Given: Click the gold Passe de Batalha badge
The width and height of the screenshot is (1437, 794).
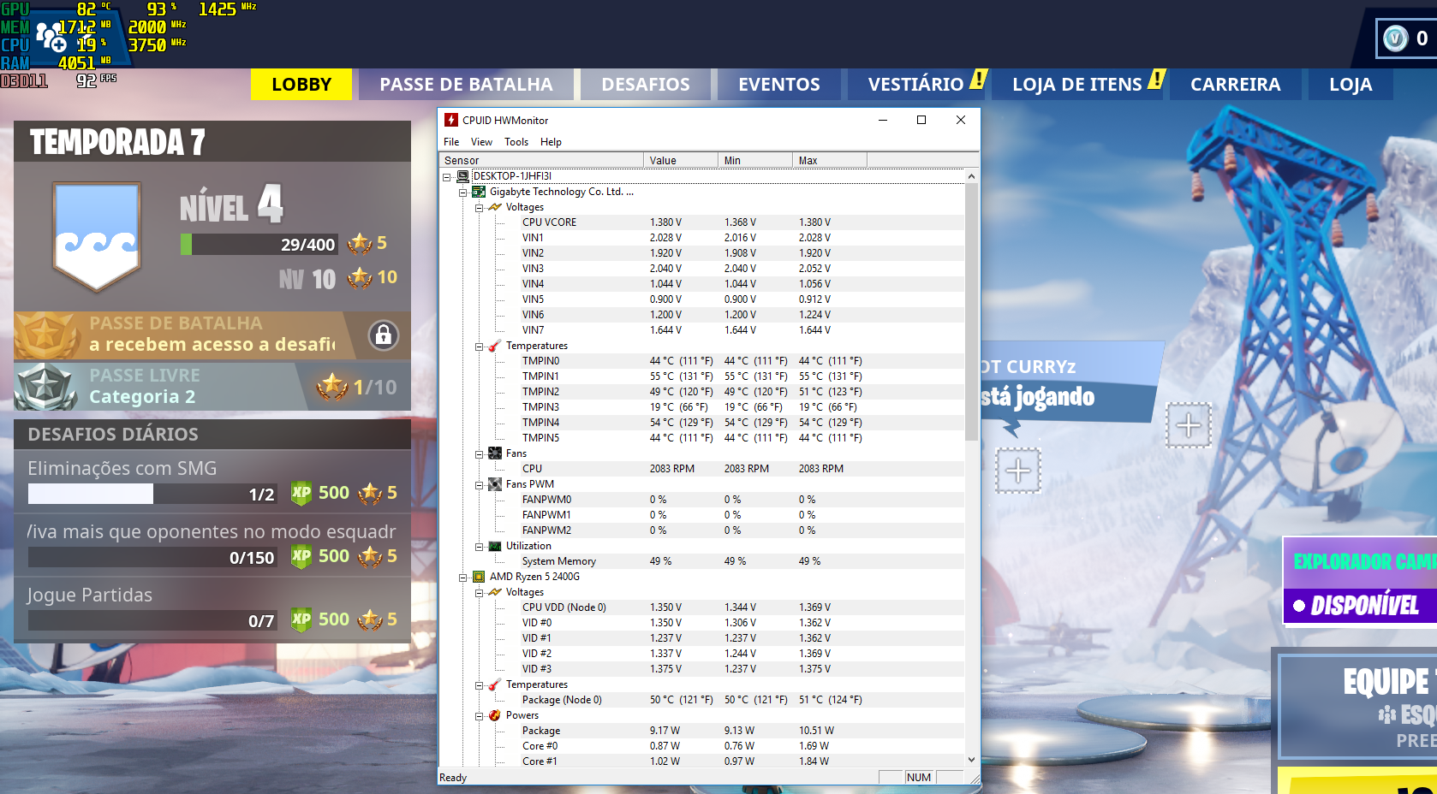Looking at the screenshot, I should pos(45,335).
